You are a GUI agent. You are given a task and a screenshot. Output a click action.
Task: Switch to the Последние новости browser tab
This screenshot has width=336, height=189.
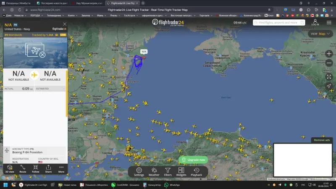(52, 3)
